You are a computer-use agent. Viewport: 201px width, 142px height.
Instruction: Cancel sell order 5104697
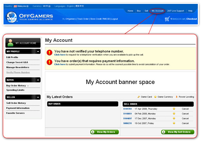click(x=185, y=119)
